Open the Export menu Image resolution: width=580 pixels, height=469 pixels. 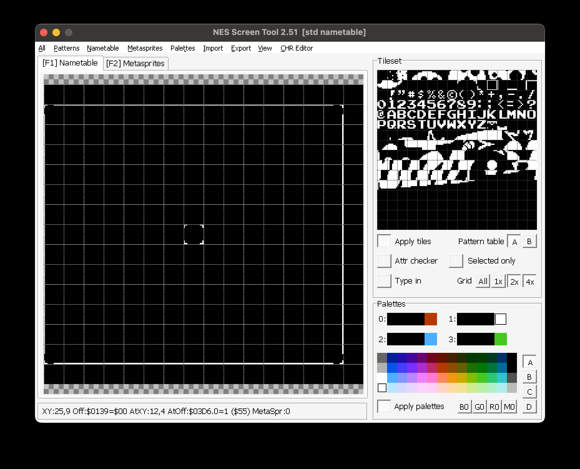click(x=241, y=48)
